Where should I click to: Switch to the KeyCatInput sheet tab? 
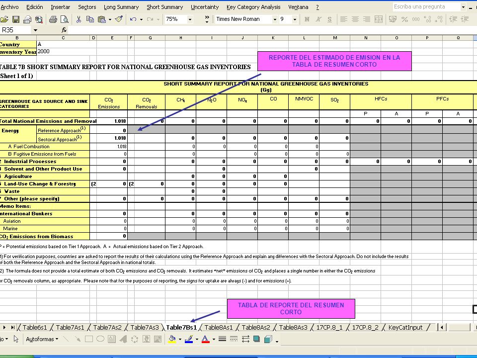click(x=405, y=328)
